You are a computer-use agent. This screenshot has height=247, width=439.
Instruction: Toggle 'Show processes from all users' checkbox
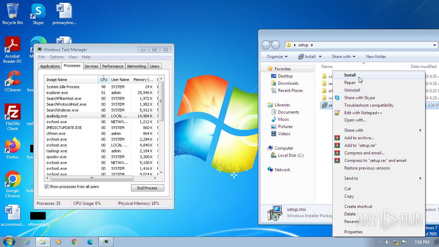click(x=47, y=187)
